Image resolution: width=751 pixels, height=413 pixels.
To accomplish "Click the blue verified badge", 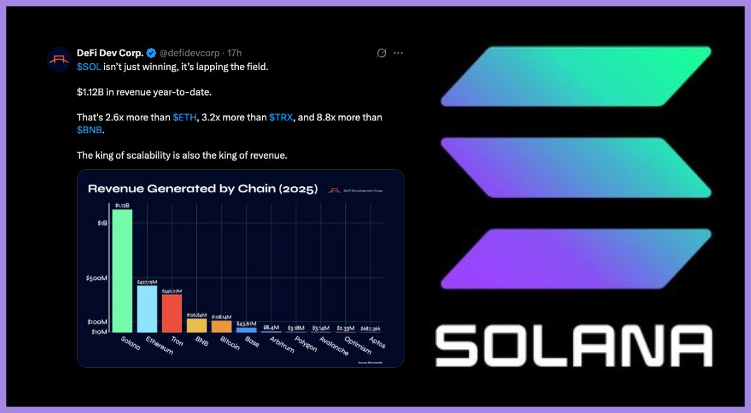I will 152,53.
